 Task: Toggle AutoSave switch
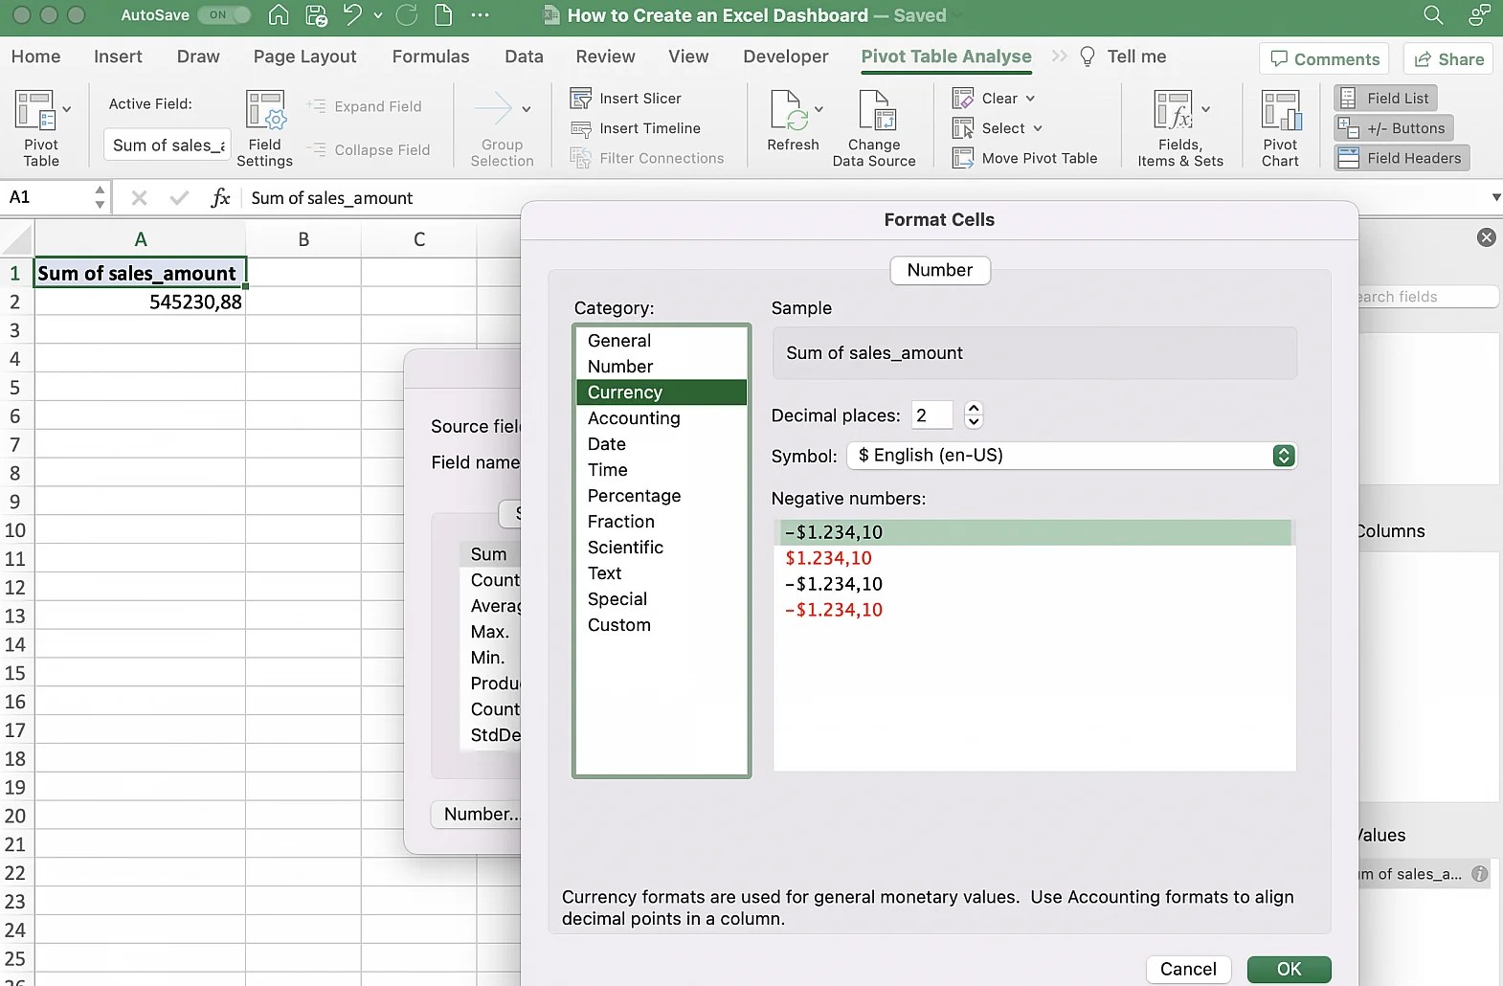click(x=224, y=15)
